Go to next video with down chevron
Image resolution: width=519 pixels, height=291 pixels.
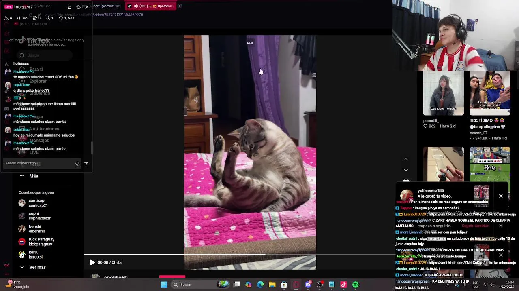[406, 170]
